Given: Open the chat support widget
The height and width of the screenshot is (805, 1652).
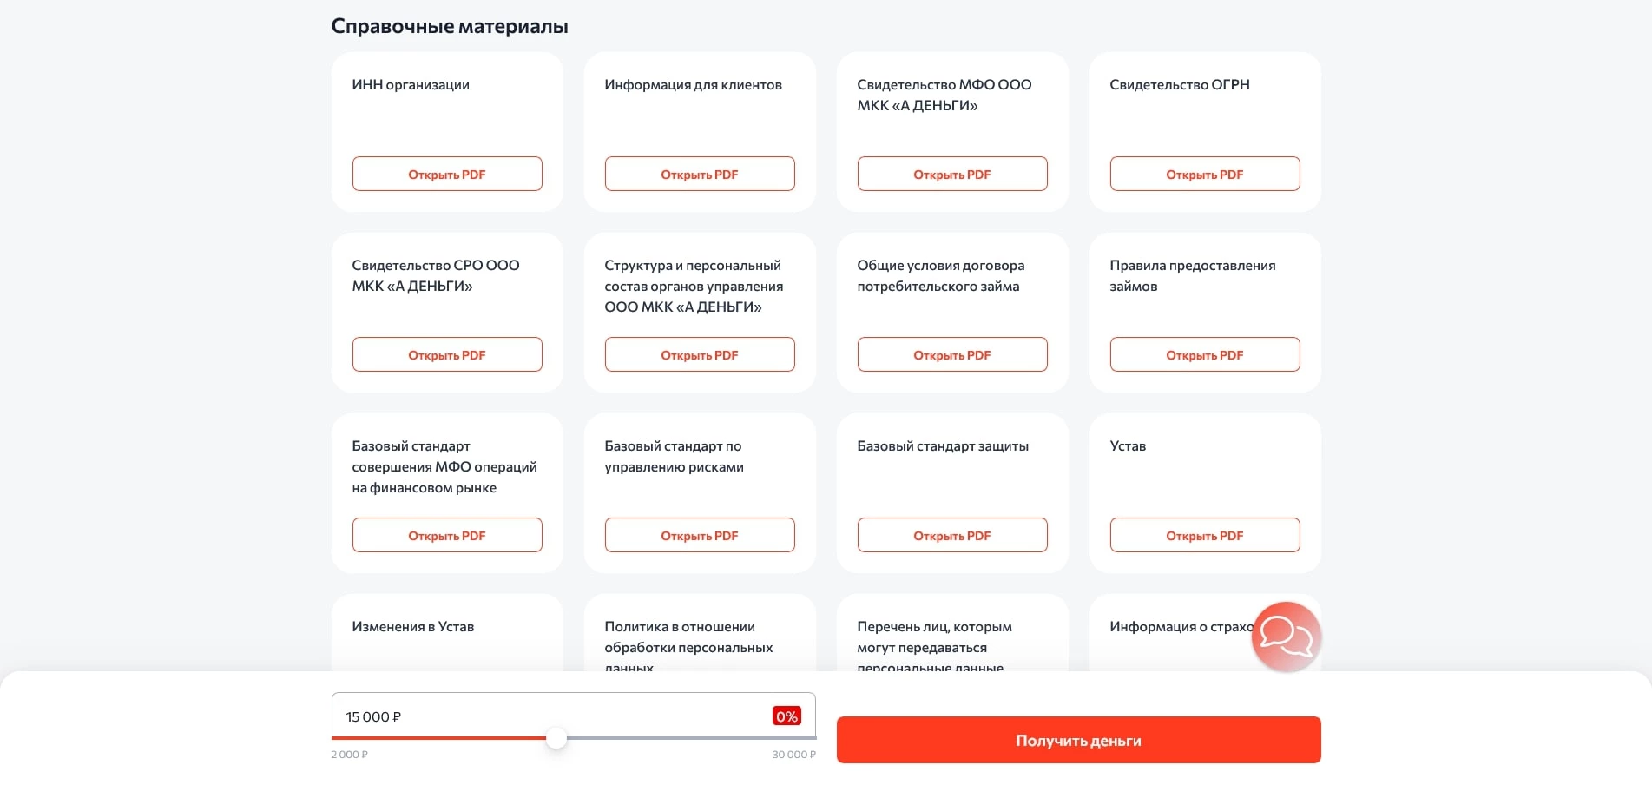Looking at the screenshot, I should [1286, 637].
